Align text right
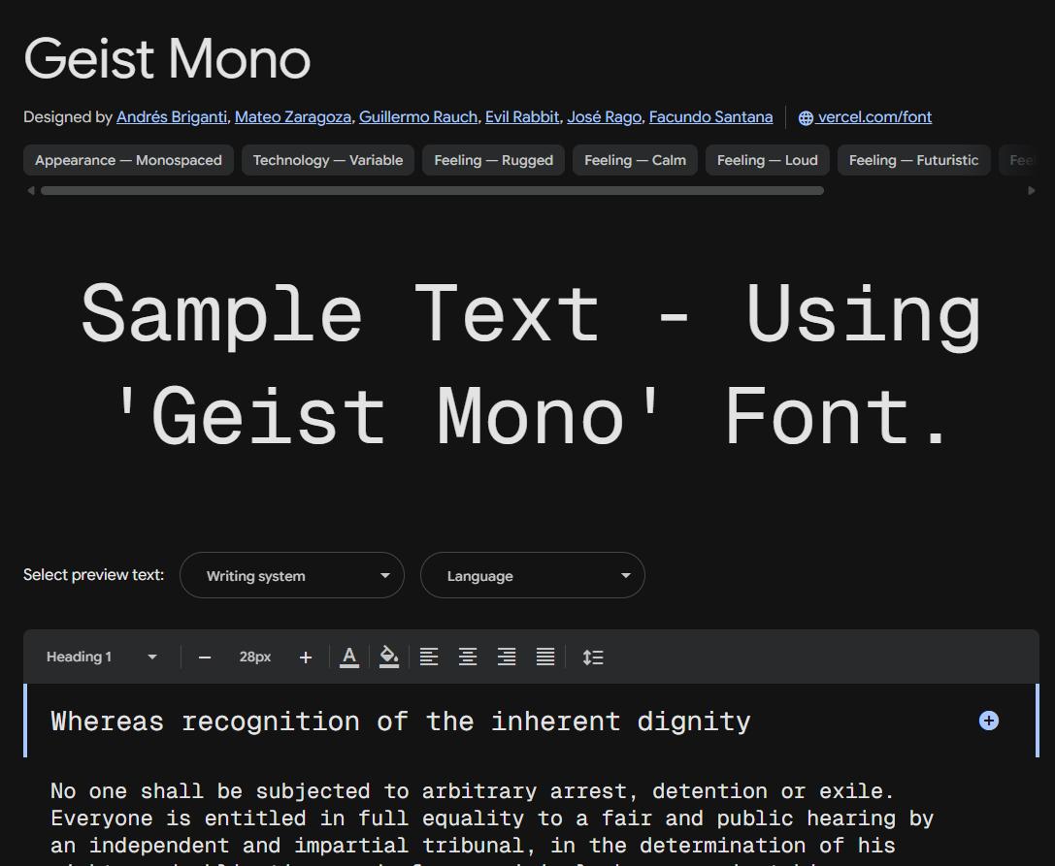1055x866 pixels. 507,657
